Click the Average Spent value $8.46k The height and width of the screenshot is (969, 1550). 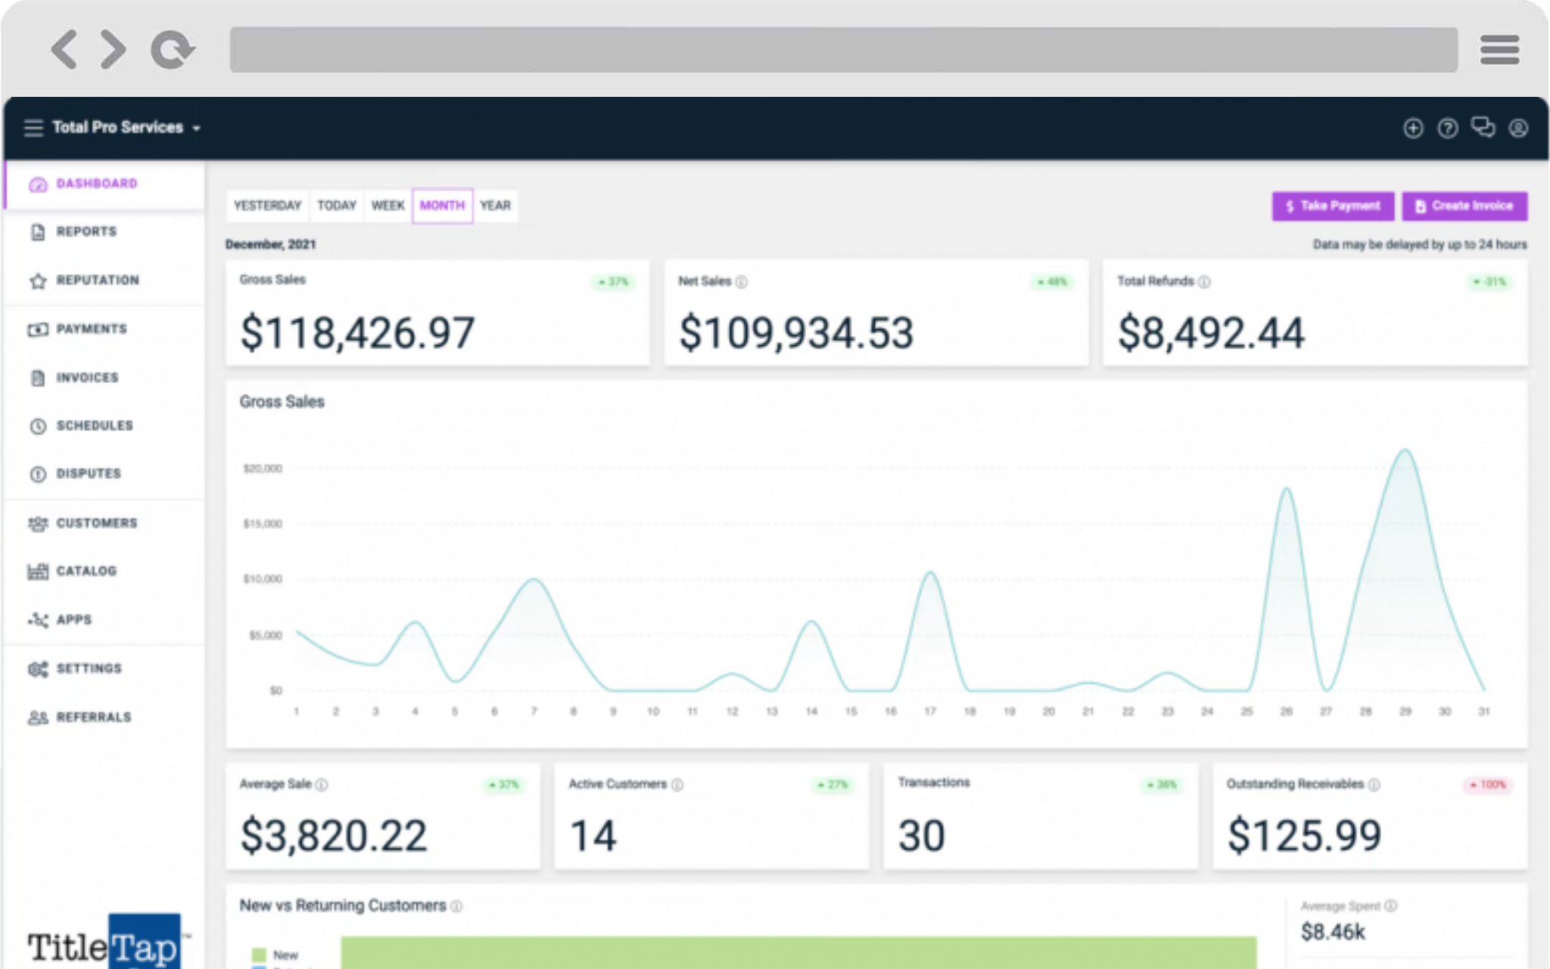point(1333,932)
